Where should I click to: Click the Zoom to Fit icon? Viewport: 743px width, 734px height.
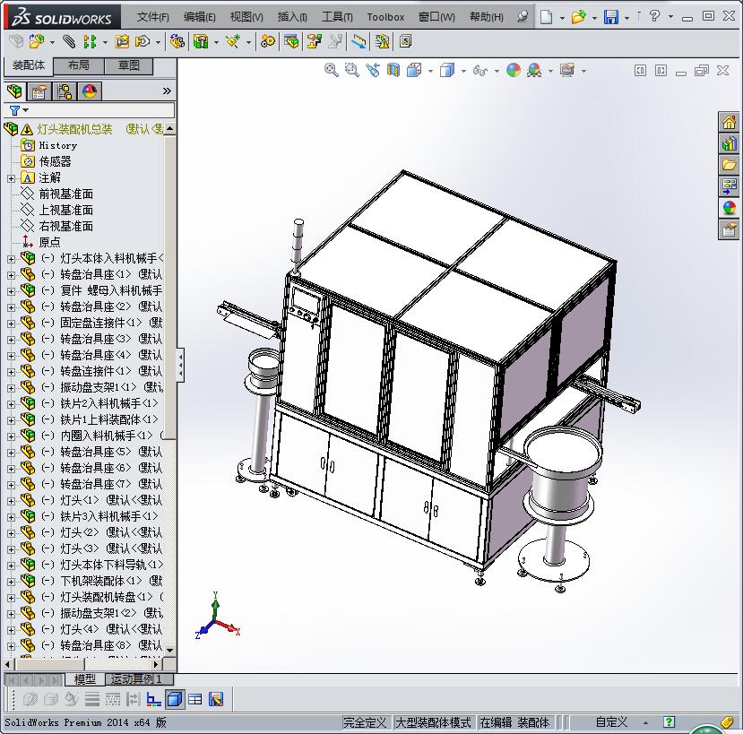pos(332,70)
